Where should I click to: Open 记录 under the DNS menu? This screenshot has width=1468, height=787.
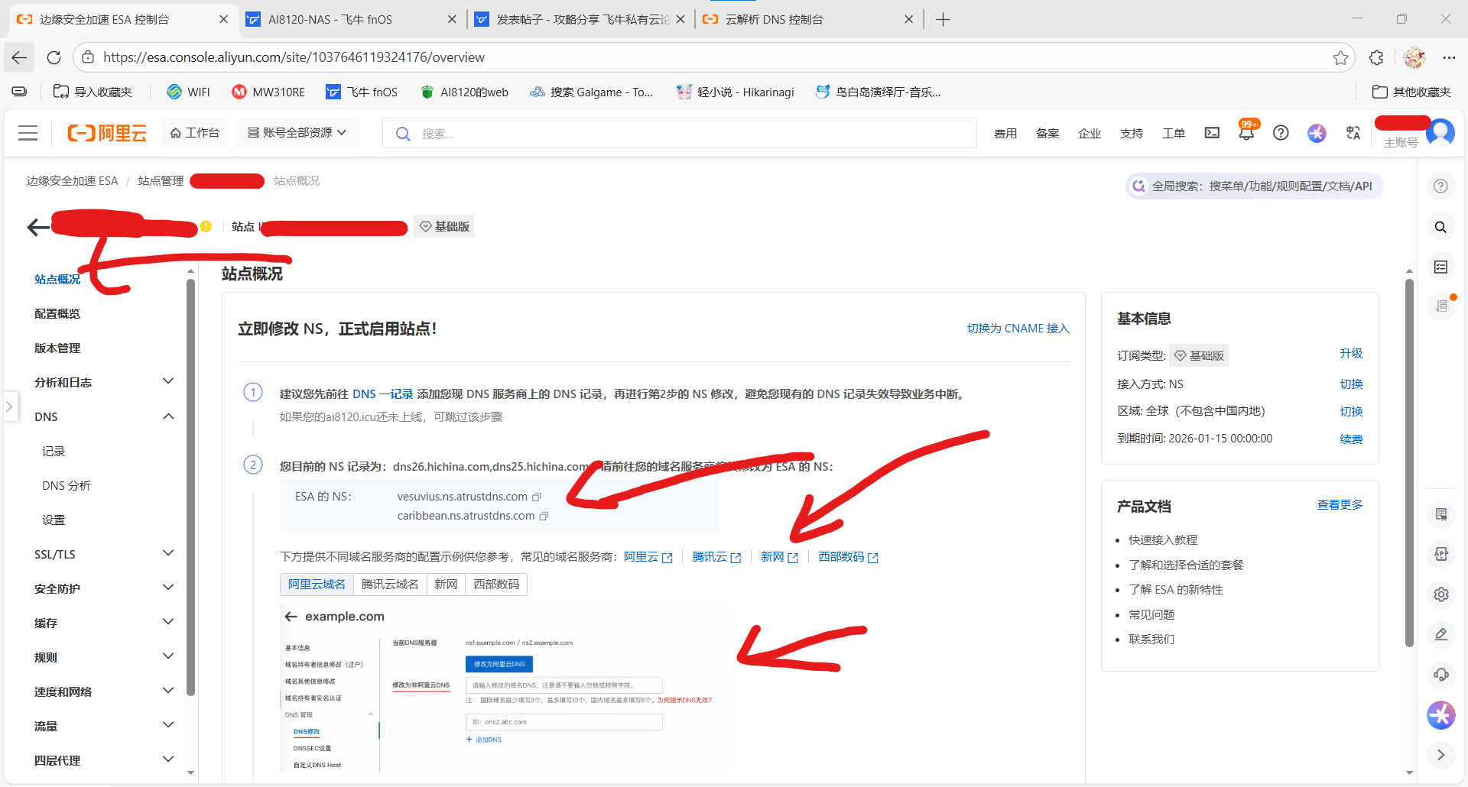(x=54, y=451)
